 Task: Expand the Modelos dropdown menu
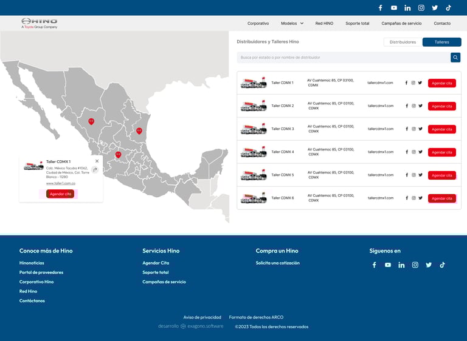pos(292,23)
